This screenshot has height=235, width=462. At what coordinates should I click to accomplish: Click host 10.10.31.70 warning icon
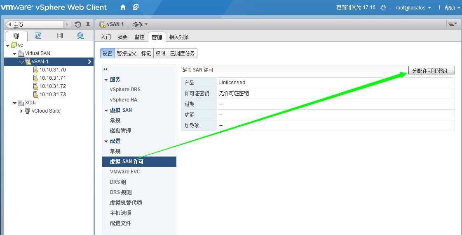pos(36,70)
